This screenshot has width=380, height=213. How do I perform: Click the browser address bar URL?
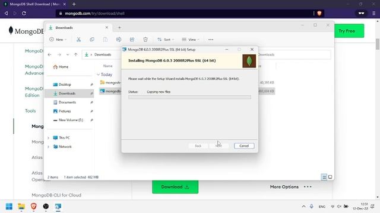[94, 14]
